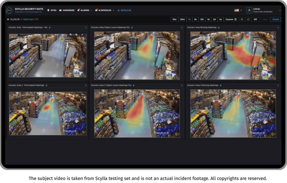
Task: Open options for Grocery Area 2 Moving Heatmap
Action: point(278,85)
